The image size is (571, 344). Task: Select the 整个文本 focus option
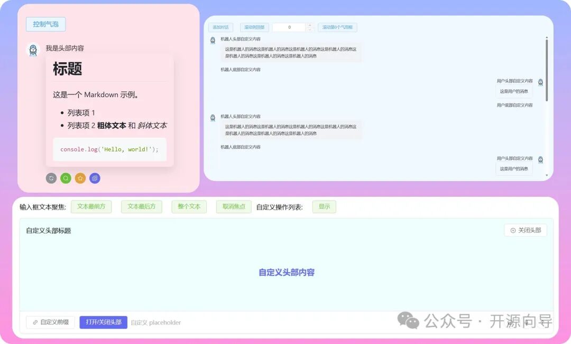click(189, 207)
